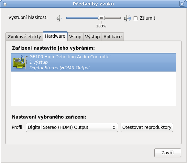This screenshot has height=163, width=187.
Task: Open the Vstup tab
Action: (75, 37)
